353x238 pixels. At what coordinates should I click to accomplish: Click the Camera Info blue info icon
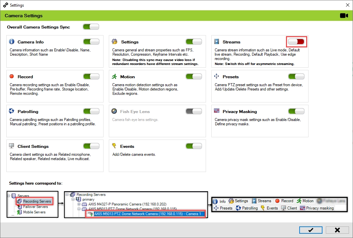coord(12,42)
